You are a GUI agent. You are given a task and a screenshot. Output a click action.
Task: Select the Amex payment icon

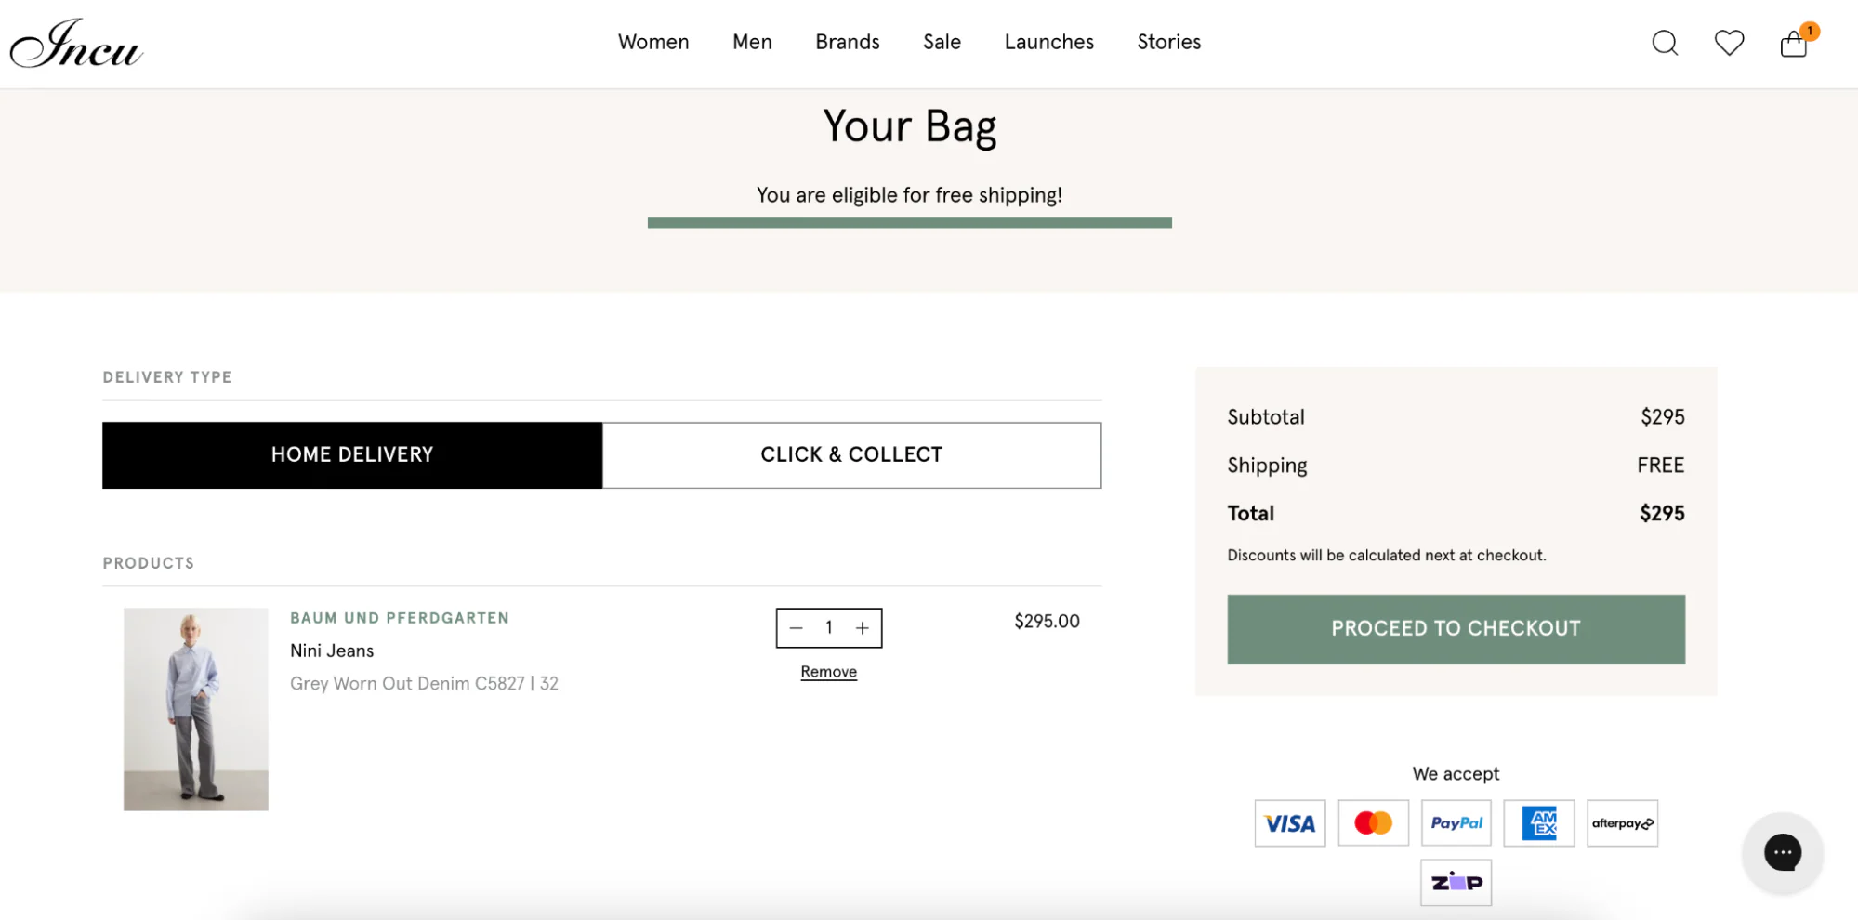pos(1538,823)
